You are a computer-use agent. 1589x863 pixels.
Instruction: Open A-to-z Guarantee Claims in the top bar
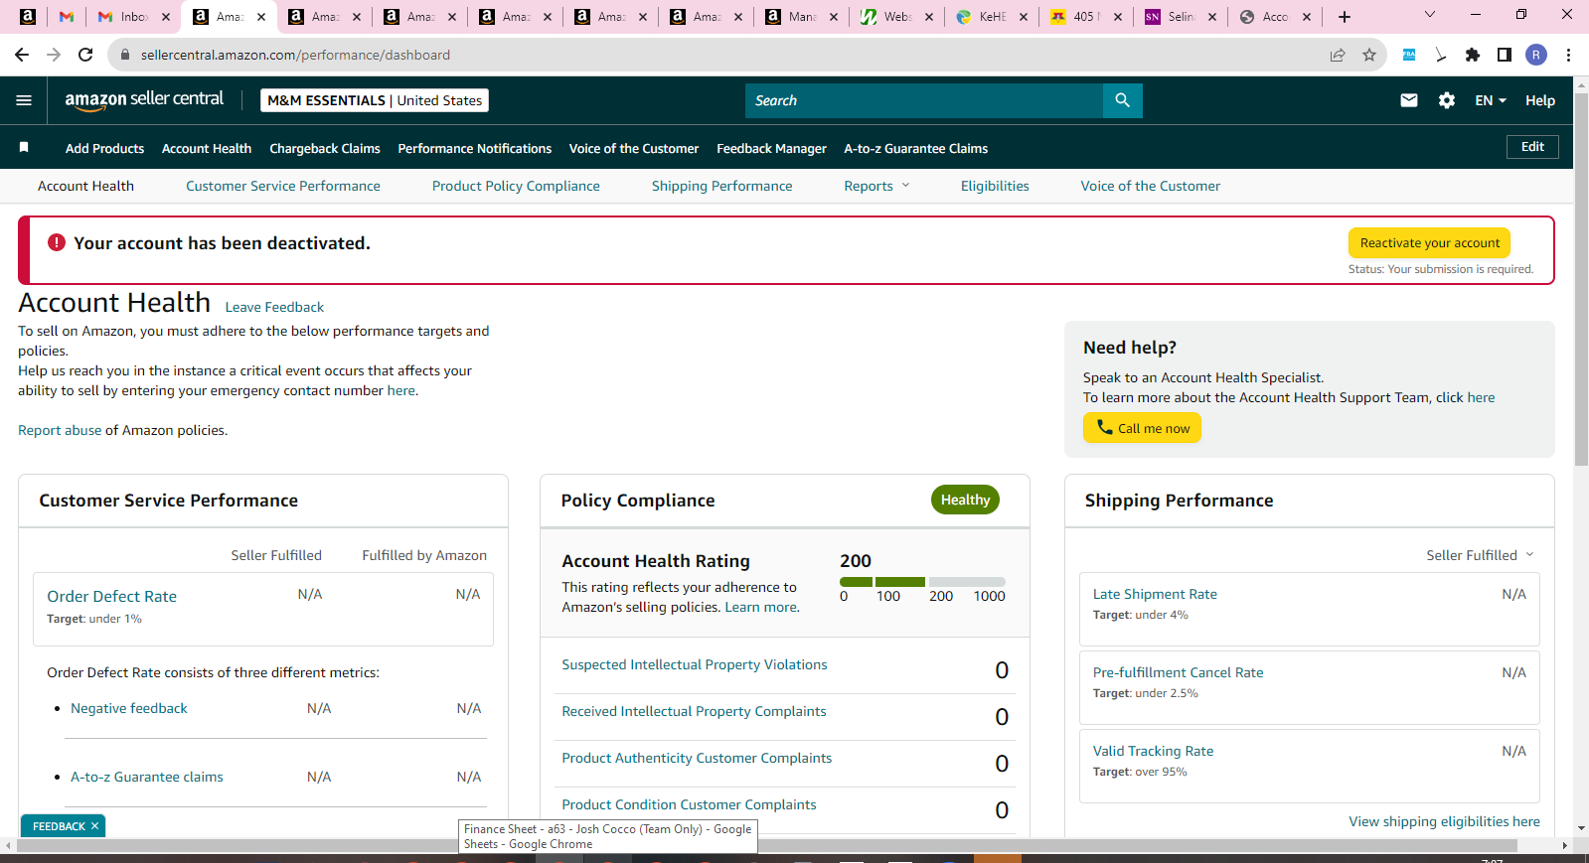point(916,148)
